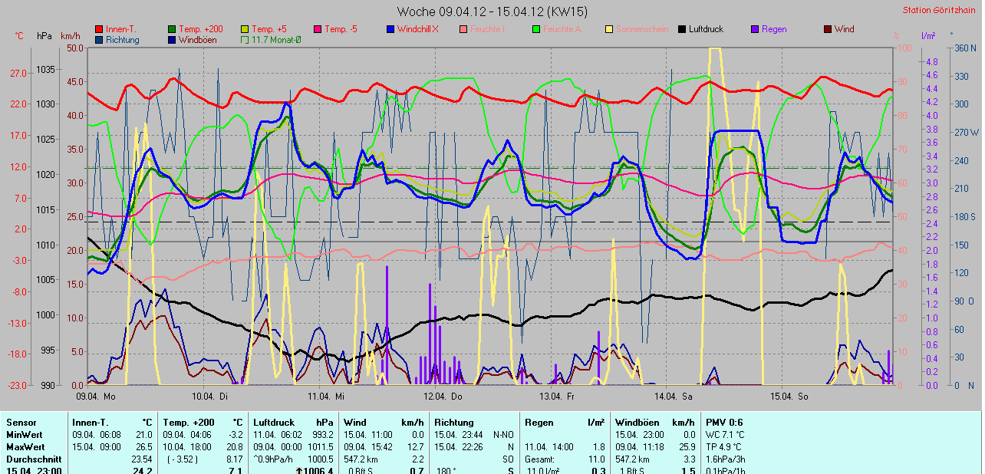Screen dimensions: 985x474
Task: Click the Sonnenschein legend label
Action: coord(642,29)
